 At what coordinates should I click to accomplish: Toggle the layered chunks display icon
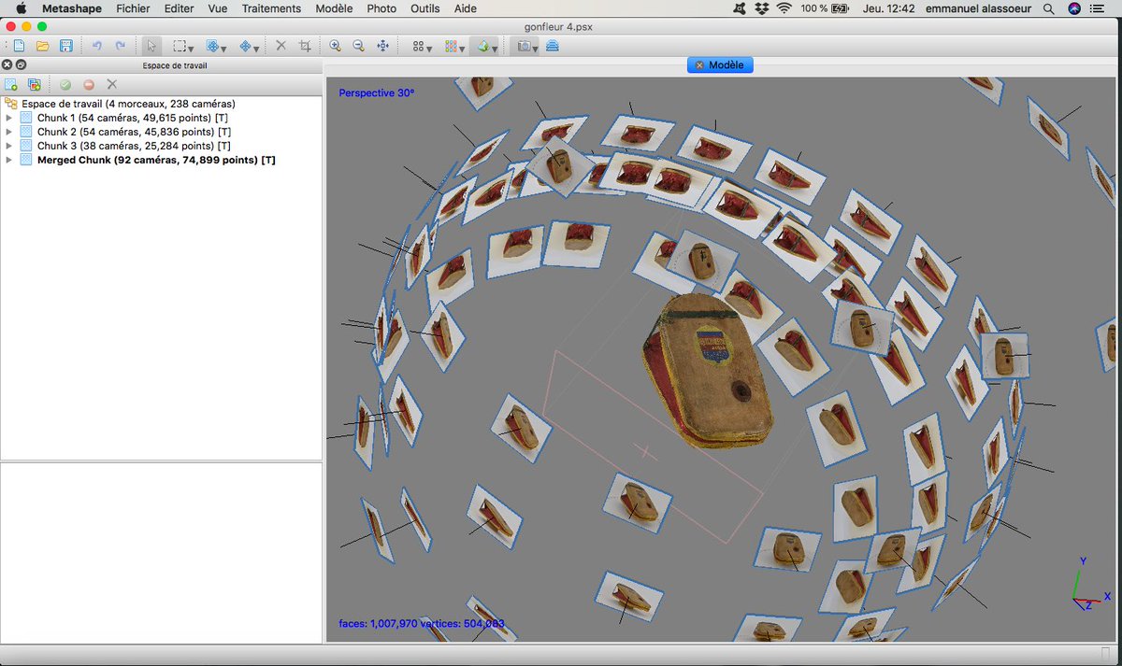(553, 46)
